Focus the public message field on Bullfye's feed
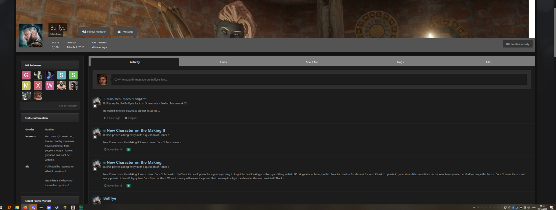This screenshot has width=556, height=210. click(319, 80)
